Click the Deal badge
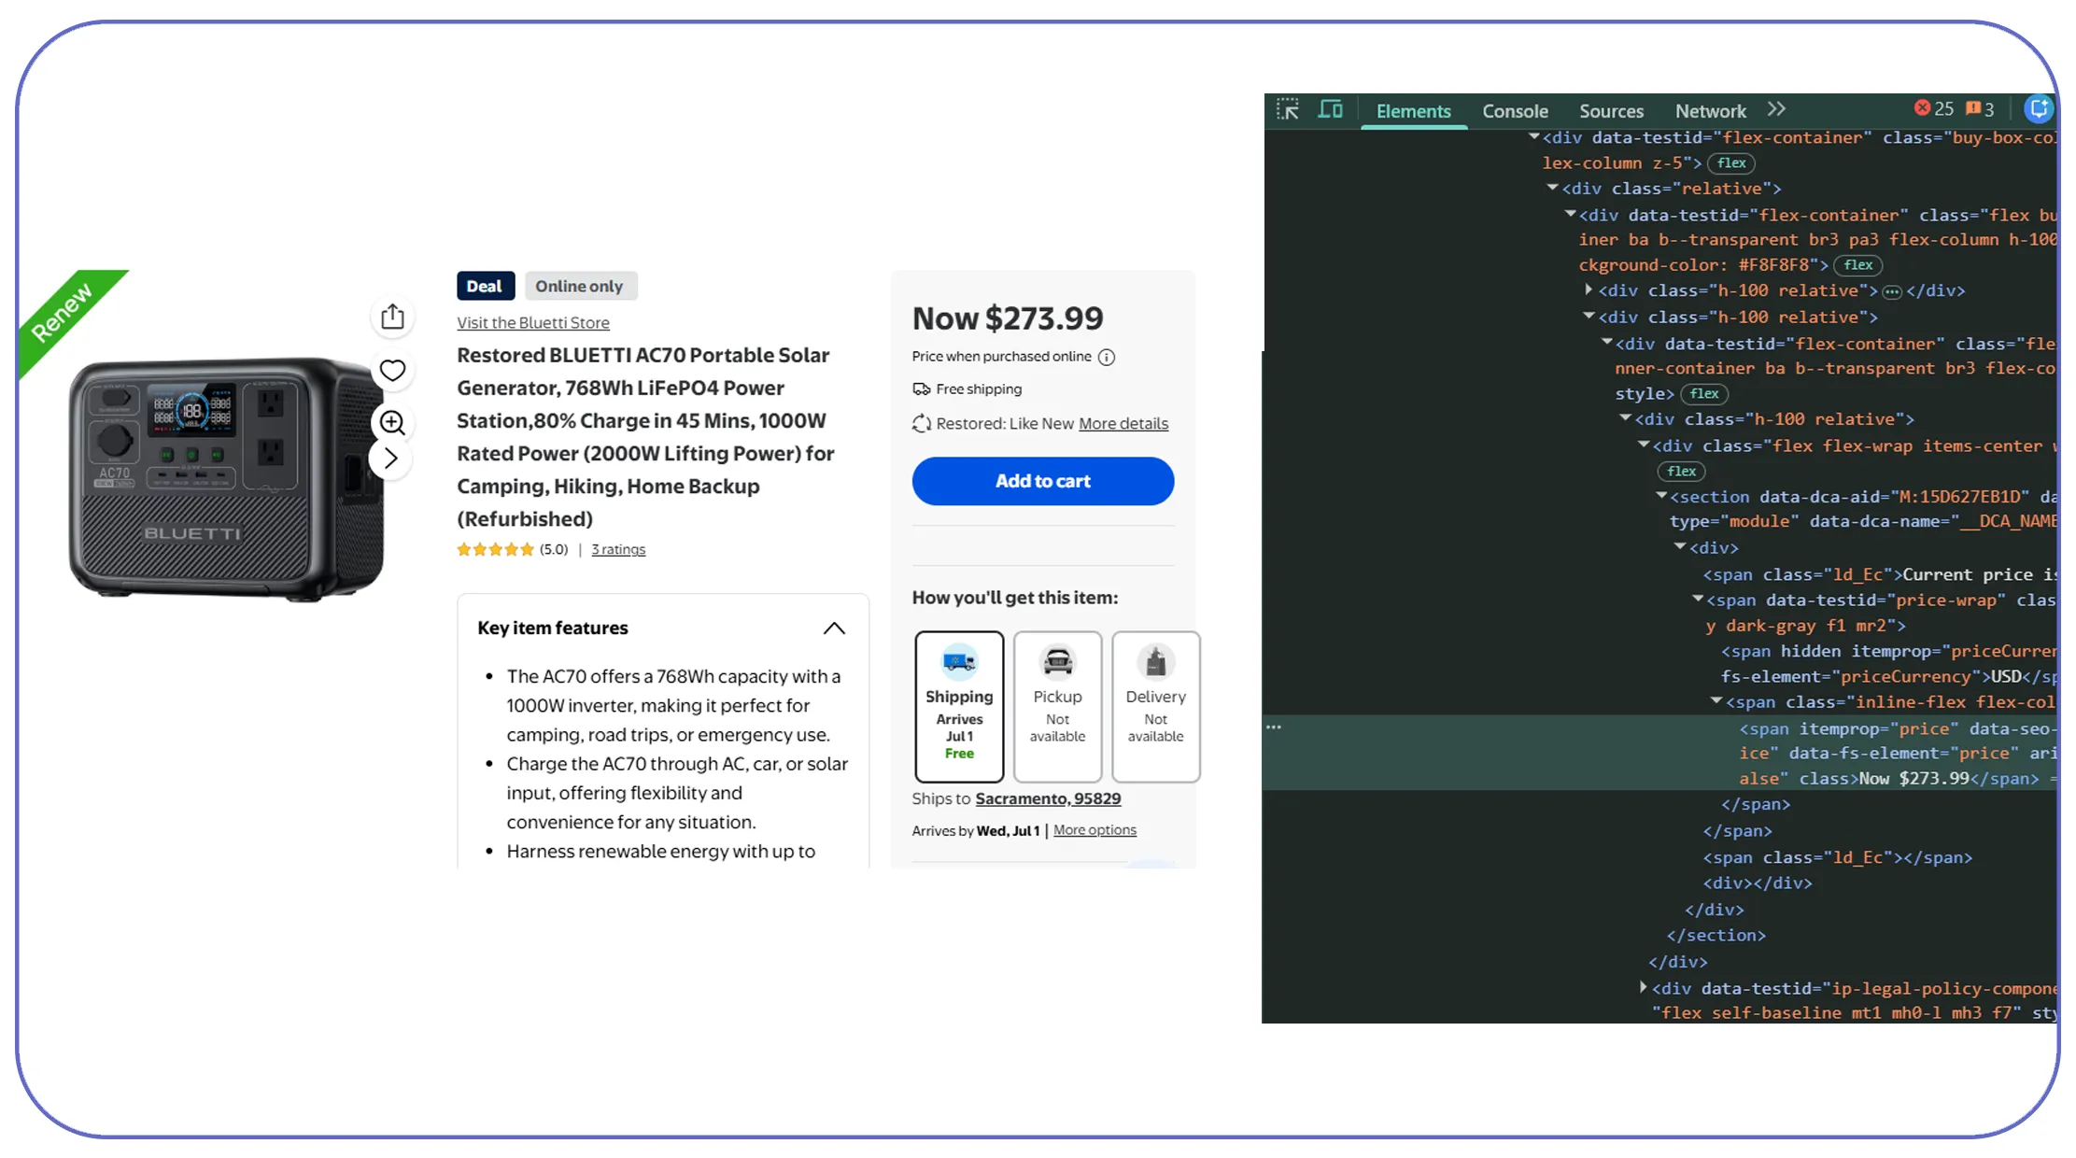 485,286
